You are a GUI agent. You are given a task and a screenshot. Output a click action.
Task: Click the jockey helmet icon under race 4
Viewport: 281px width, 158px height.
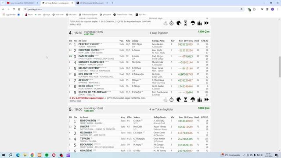point(193,100)
